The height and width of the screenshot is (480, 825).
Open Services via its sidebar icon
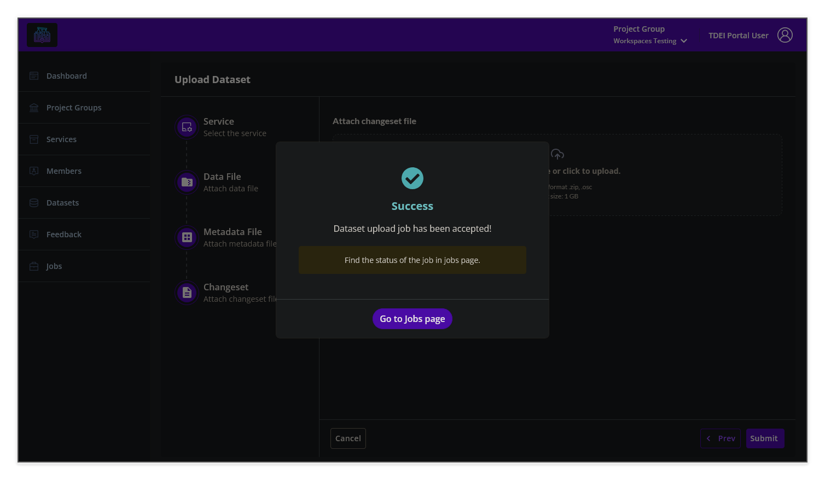(x=34, y=139)
